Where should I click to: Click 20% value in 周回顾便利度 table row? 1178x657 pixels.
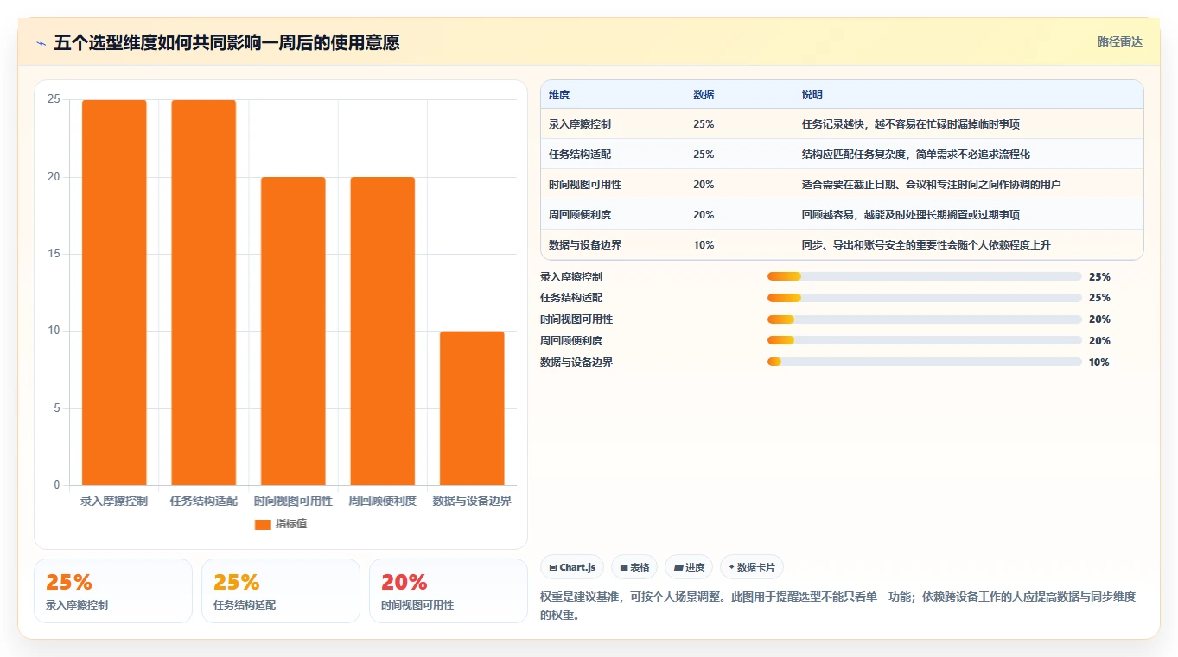[704, 215]
